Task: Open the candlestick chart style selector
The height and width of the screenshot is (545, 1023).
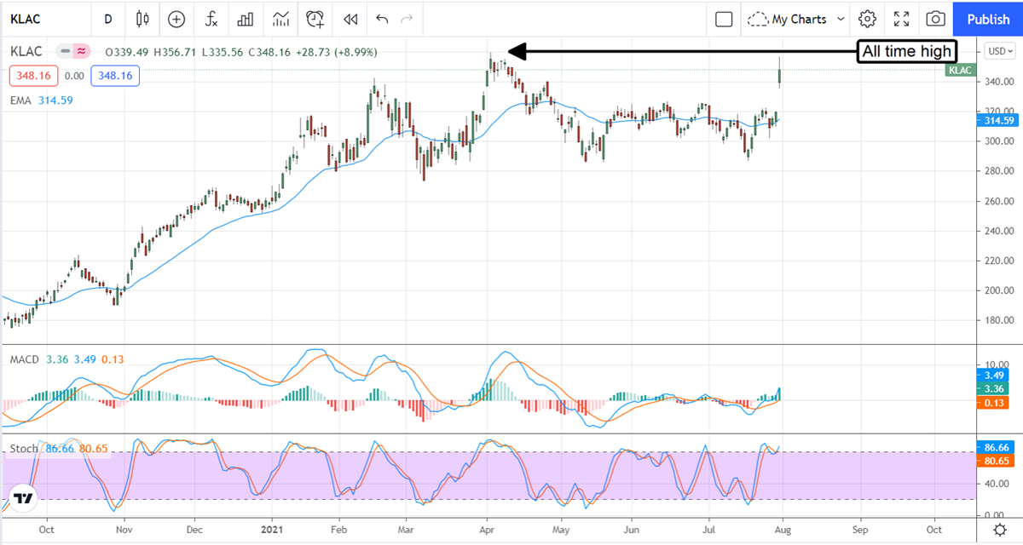Action: (x=142, y=19)
